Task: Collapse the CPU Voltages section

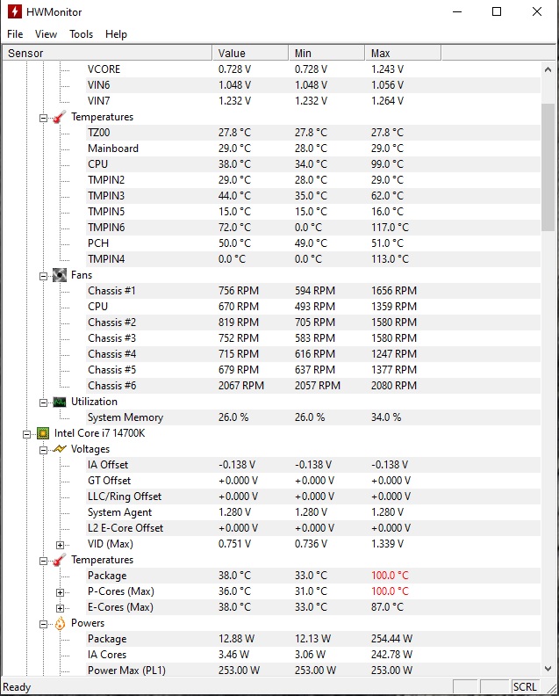Action: [x=44, y=450]
